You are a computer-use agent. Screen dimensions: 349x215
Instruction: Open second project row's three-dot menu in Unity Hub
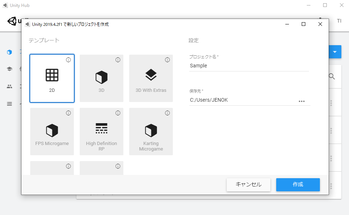point(331,131)
